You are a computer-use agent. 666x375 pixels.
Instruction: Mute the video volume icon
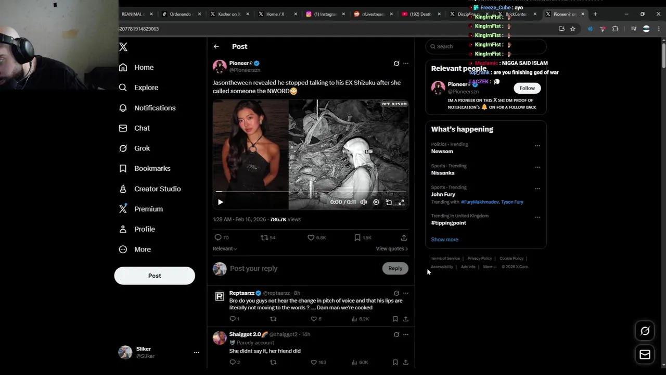(364, 202)
